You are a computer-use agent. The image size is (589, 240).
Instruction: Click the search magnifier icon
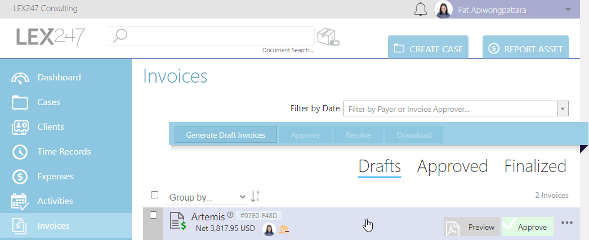coord(120,36)
